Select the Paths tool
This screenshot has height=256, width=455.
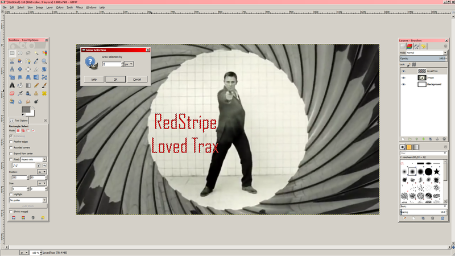[28, 61]
